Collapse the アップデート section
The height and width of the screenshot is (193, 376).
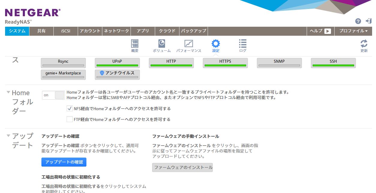point(8,135)
